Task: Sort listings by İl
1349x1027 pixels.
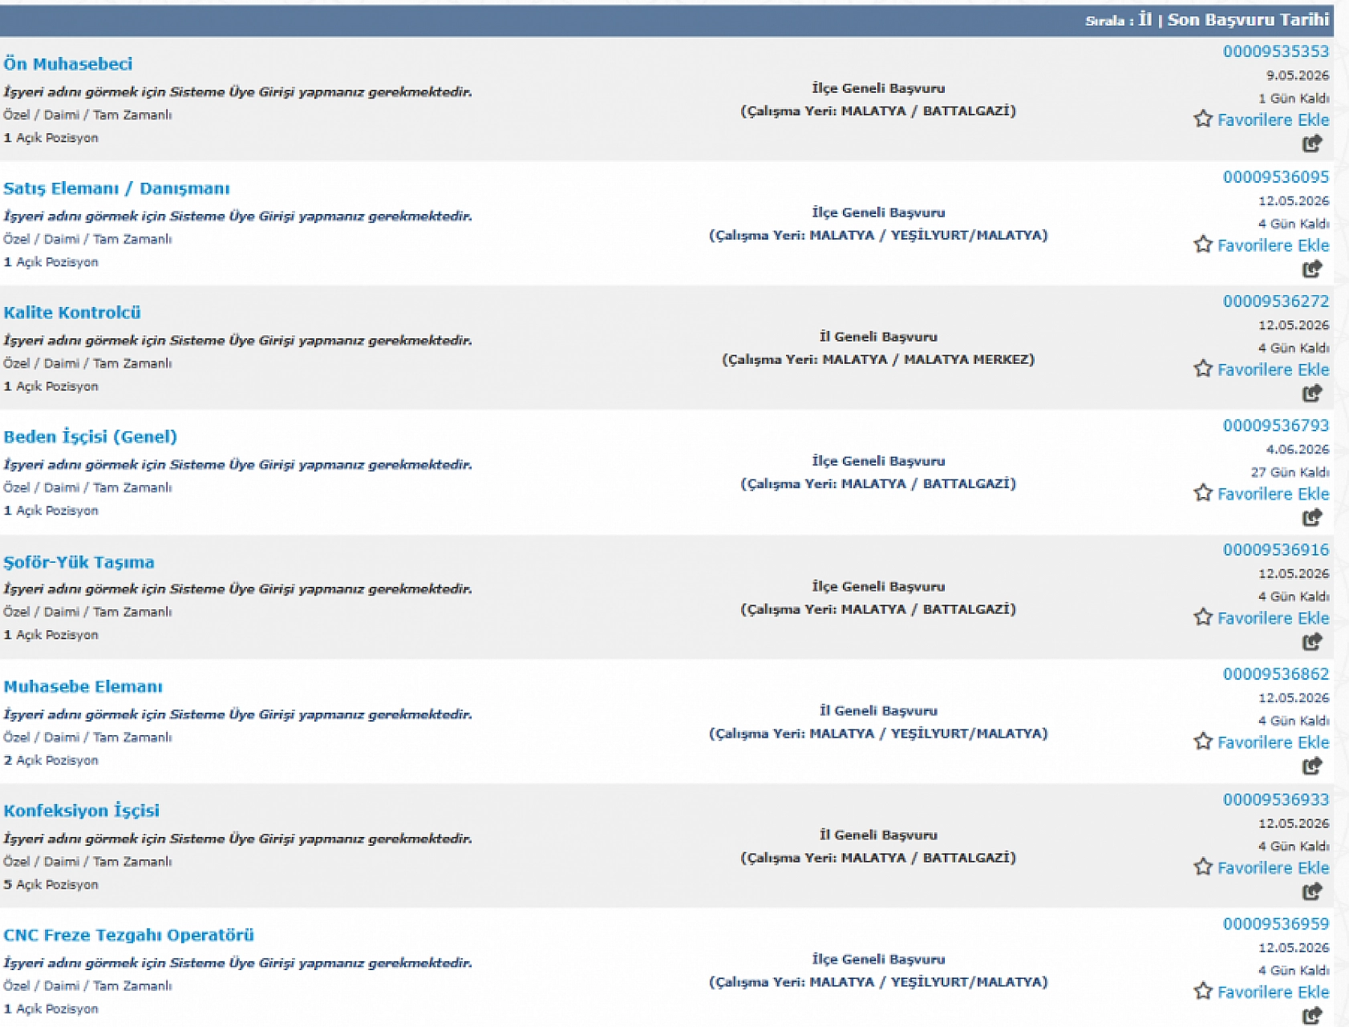Action: pos(1145,19)
